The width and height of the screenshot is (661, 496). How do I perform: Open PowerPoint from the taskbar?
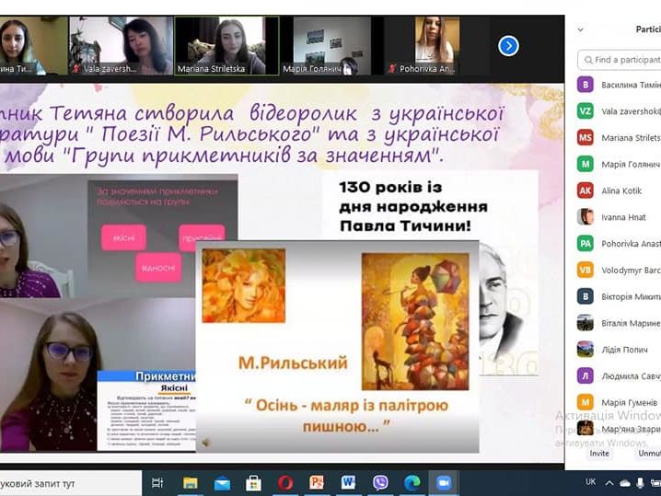point(317,482)
